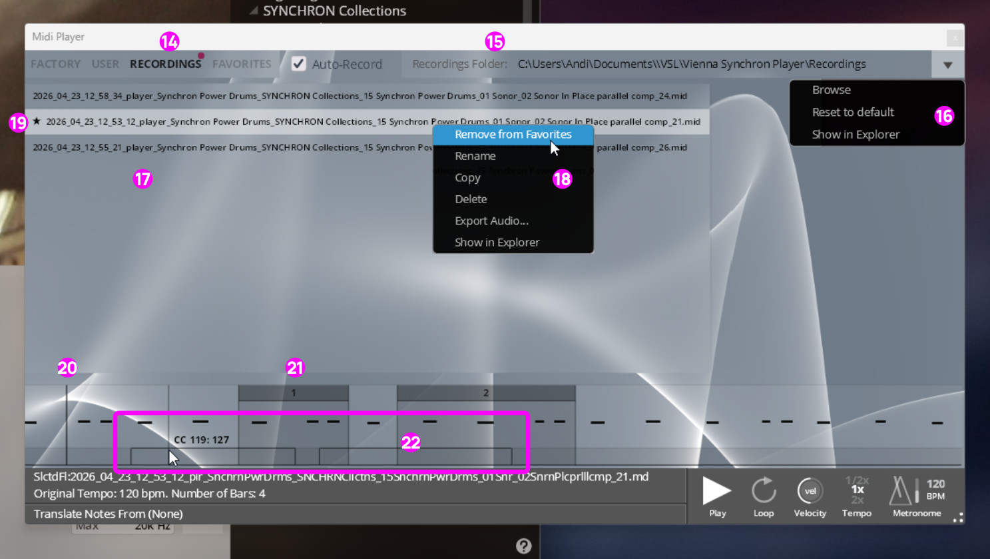990x559 pixels.
Task: Toggle the Auto-Record checkbox
Action: (x=299, y=64)
